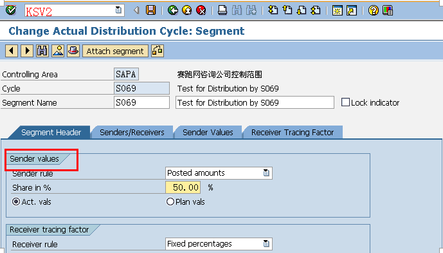The height and width of the screenshot is (253, 443).
Task: Click the Generate Shortcut icon
Action: (352, 10)
